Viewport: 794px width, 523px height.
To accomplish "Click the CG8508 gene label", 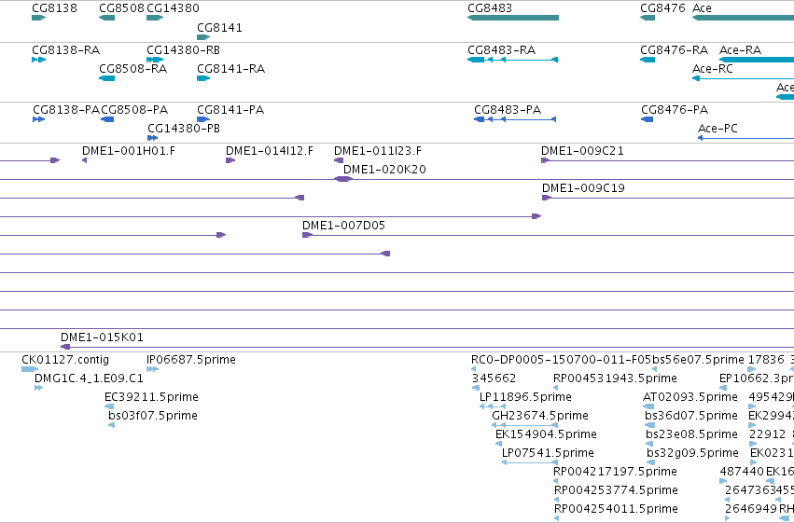I will [x=121, y=8].
